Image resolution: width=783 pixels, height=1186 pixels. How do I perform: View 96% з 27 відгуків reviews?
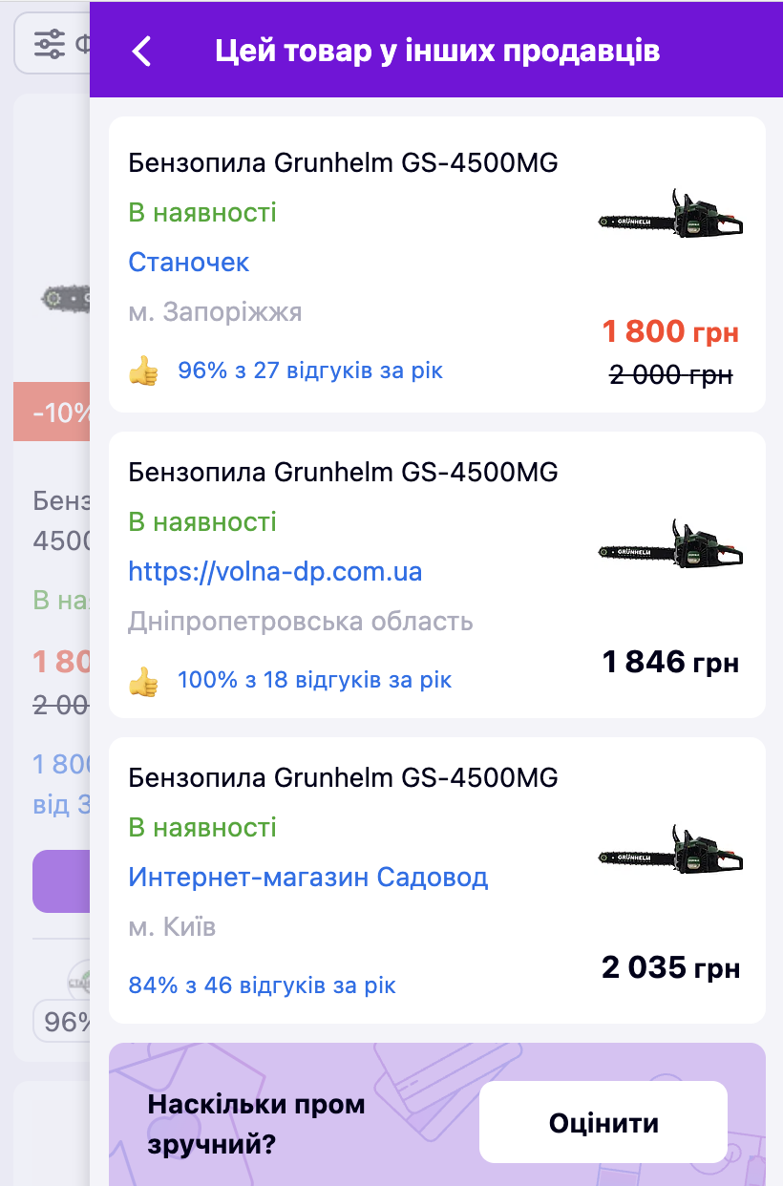(x=310, y=371)
